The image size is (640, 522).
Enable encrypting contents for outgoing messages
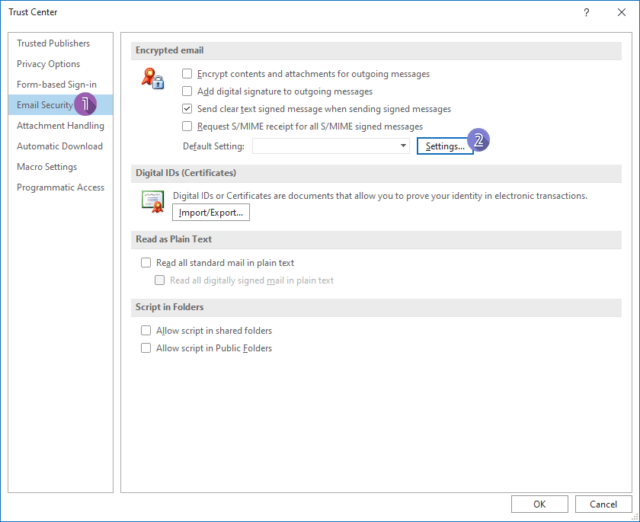coord(186,74)
